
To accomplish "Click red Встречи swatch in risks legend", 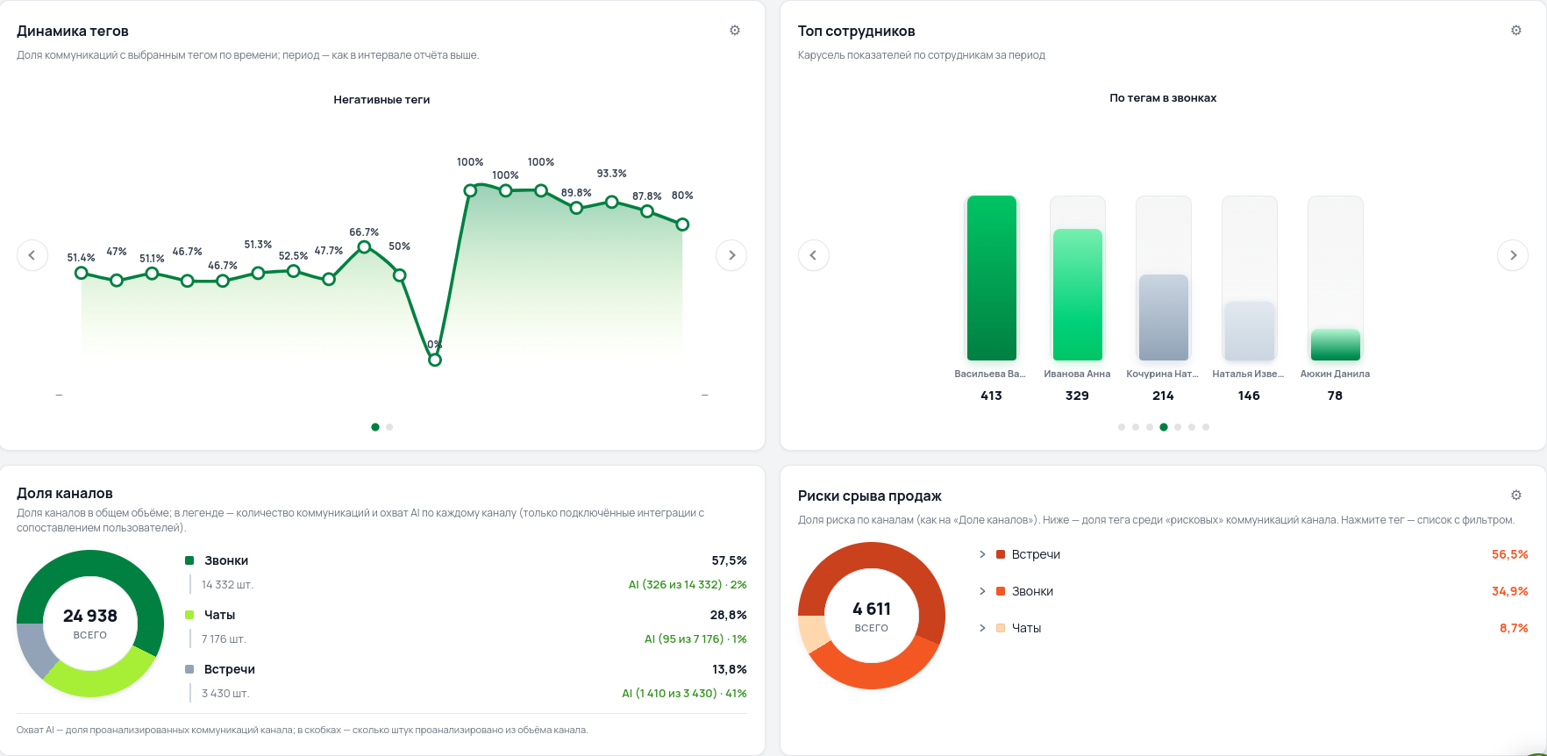I will [1001, 554].
